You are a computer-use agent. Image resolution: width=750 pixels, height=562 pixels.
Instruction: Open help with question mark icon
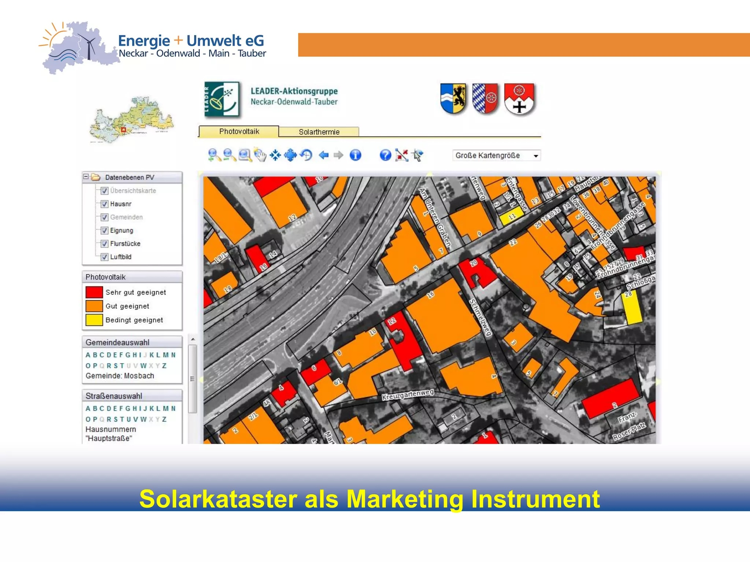pyautogui.click(x=385, y=155)
